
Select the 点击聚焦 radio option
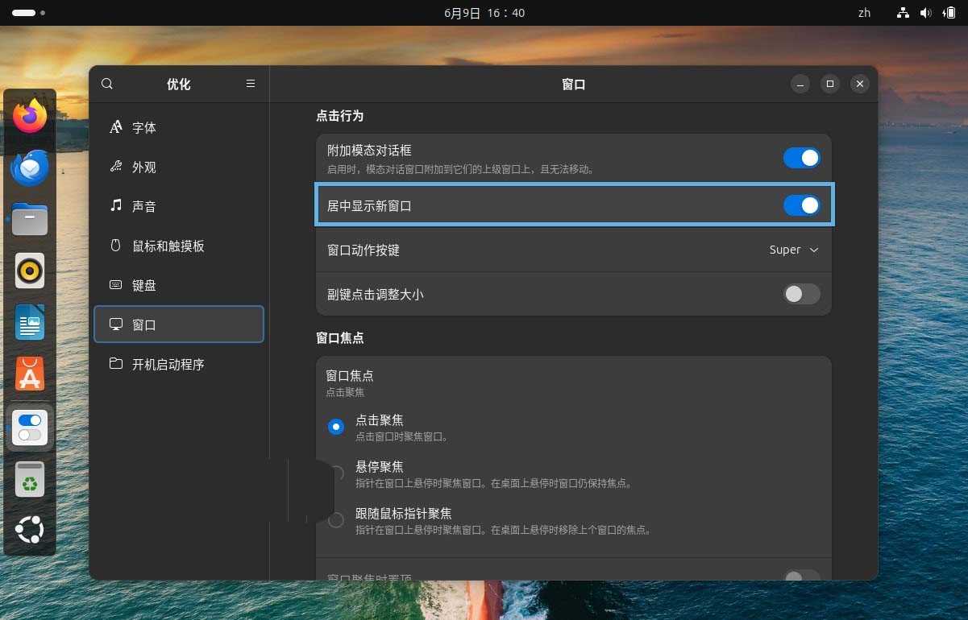(336, 427)
